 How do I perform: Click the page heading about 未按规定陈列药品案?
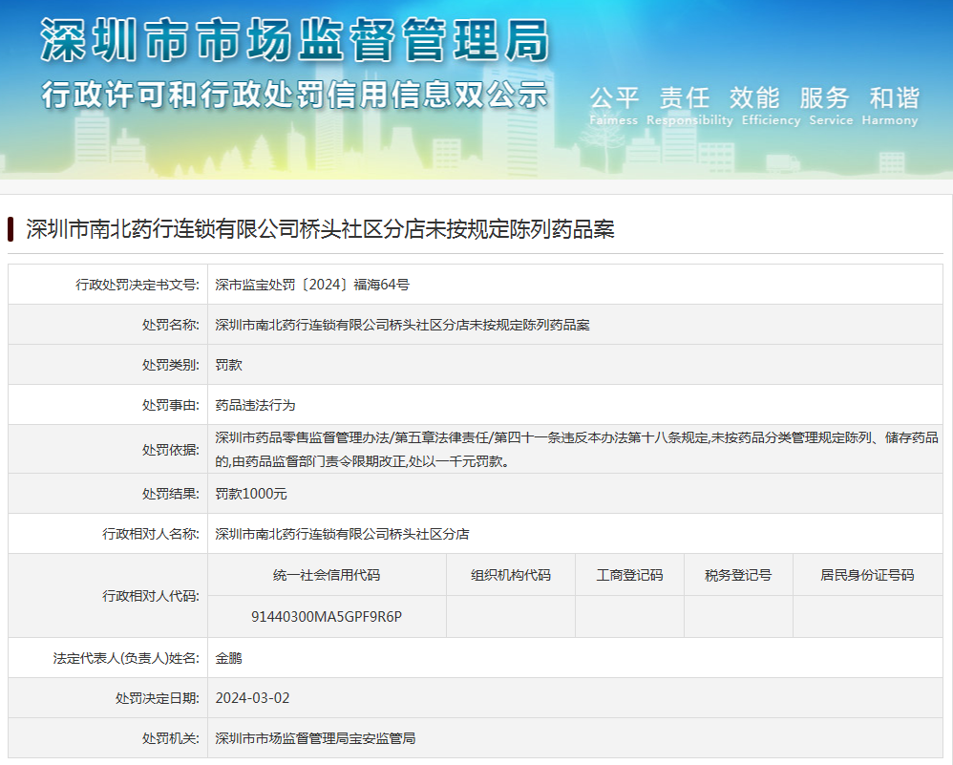(320, 228)
